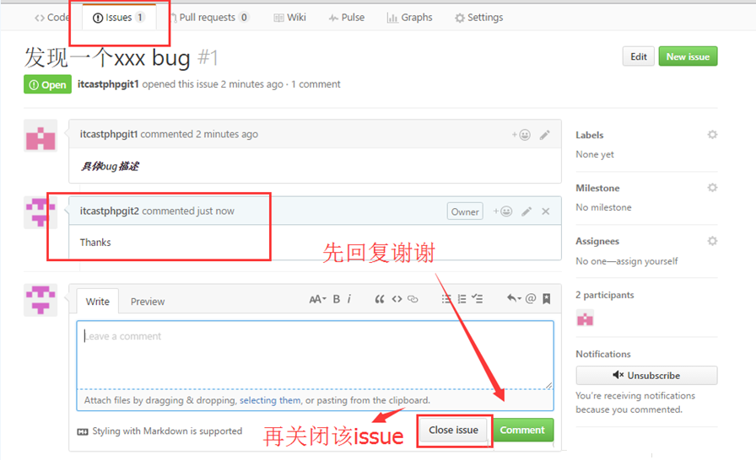Open the Pulse tab
756x460 pixels.
pos(347,18)
